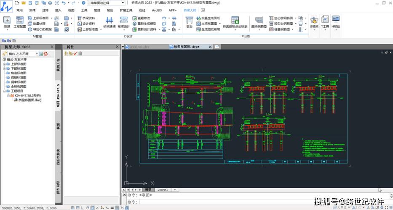The height and width of the screenshot is (210, 393).
Task: Switch to the 扩展工具 ribbon tab
Action: [x=126, y=10]
